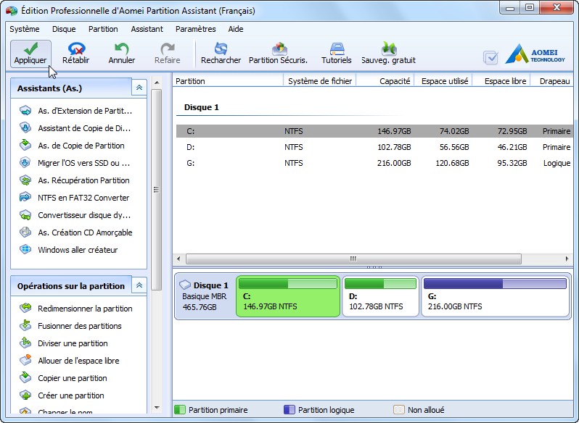The height and width of the screenshot is (423, 579).
Task: Click the left sidebar vertical scrollbar thumb
Action: pos(156,189)
